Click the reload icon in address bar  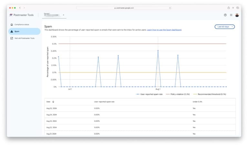170,8
